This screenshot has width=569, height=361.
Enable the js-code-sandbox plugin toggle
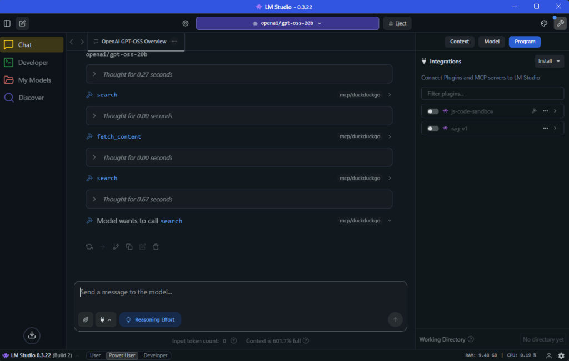(x=433, y=111)
